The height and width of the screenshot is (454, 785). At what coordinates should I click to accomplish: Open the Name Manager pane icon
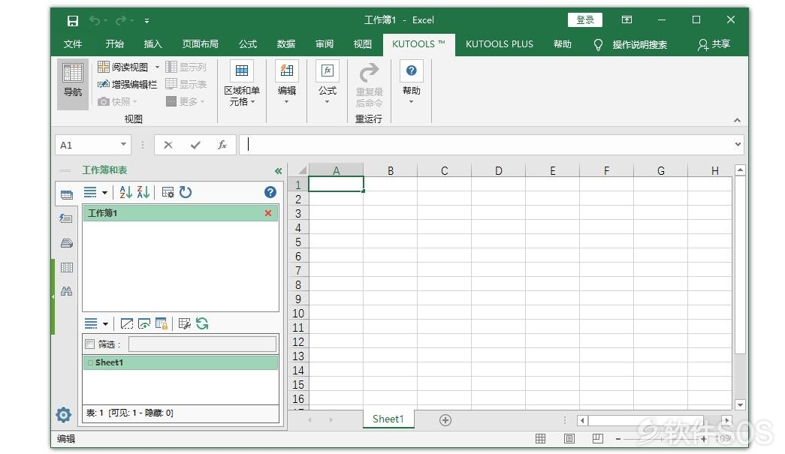click(67, 243)
